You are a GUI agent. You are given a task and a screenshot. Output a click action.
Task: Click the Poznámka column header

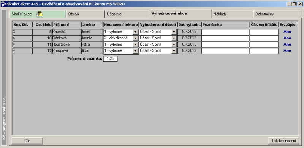click(x=225, y=25)
